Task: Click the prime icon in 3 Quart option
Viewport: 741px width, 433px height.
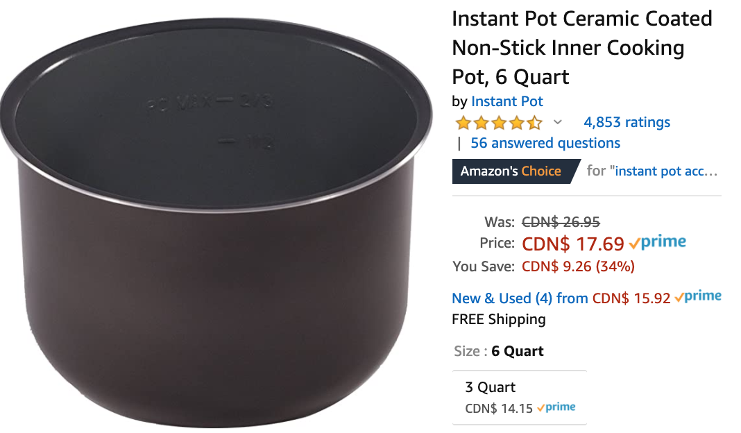Action: [556, 407]
